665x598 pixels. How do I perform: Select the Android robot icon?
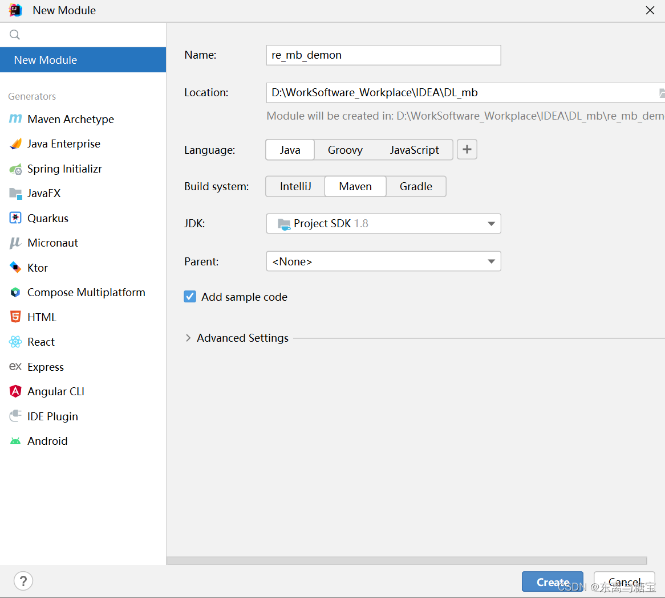pyautogui.click(x=15, y=441)
